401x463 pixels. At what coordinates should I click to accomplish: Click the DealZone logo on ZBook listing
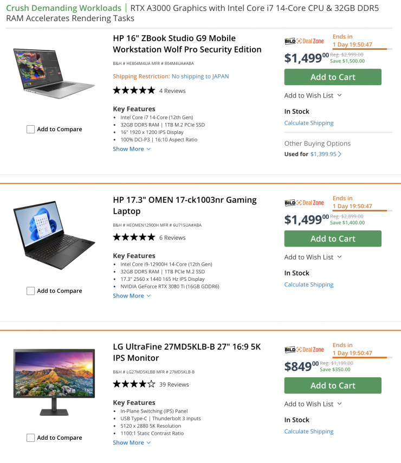coord(304,41)
